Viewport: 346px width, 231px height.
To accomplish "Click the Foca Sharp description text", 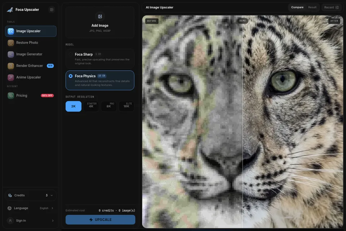I will click(x=102, y=61).
